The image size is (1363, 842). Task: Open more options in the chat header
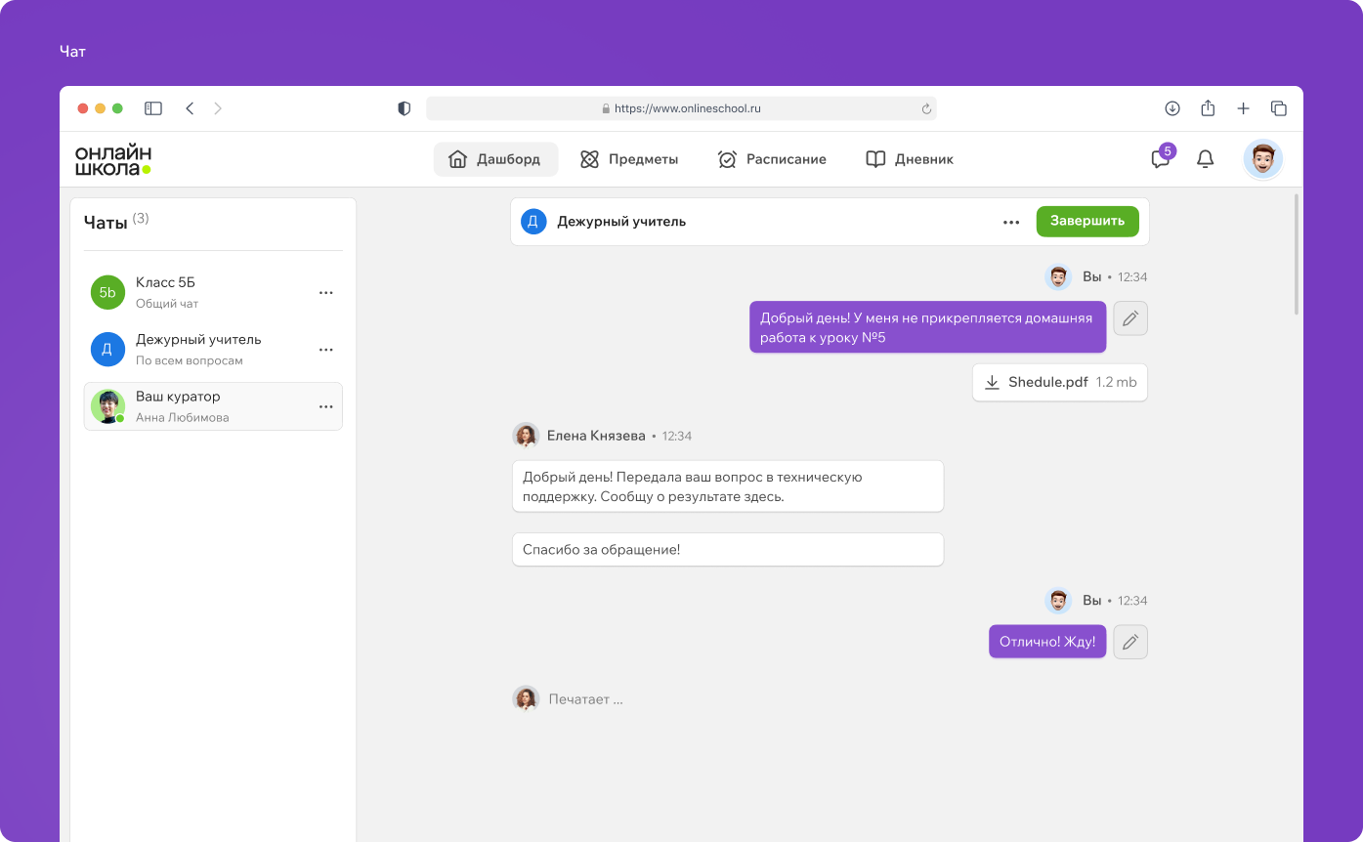pyautogui.click(x=1011, y=222)
